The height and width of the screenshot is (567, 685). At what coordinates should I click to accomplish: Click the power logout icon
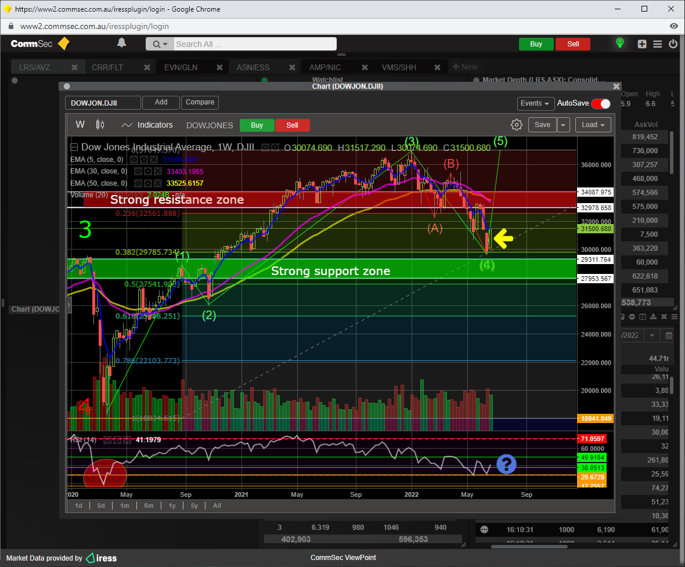point(673,44)
